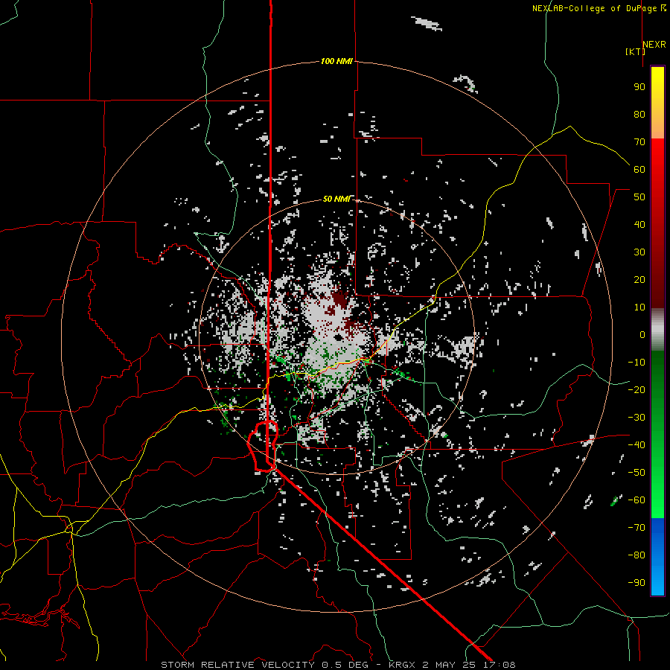Select the -40 value on the velocity scale
This screenshot has height=670, width=670.
[x=636, y=445]
